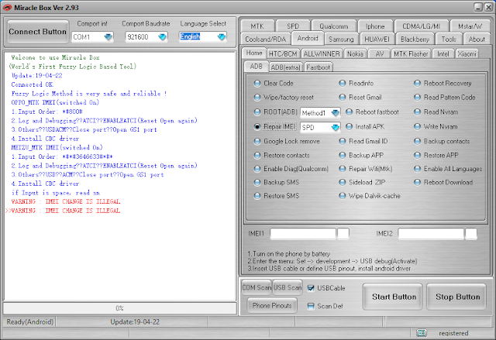Click the IMEI1 input field

point(303,234)
